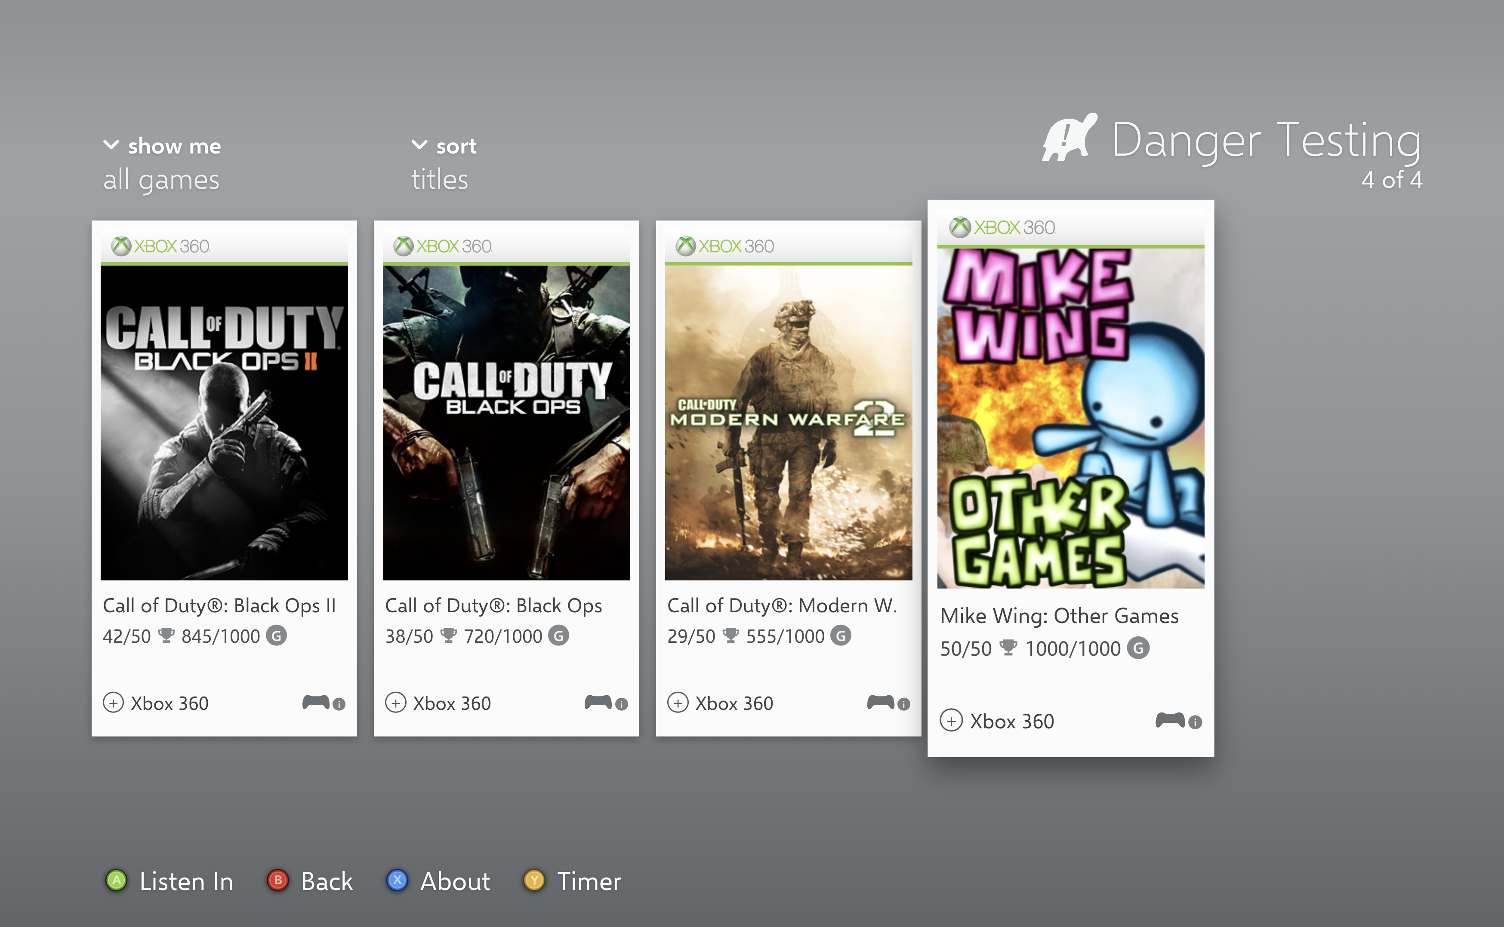Viewport: 1504px width, 927px height.
Task: Open info badge on Mike Wing card
Action: (1195, 722)
